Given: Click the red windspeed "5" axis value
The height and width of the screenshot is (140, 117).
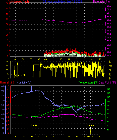Looking at the screenshot, I should pos(8,50).
